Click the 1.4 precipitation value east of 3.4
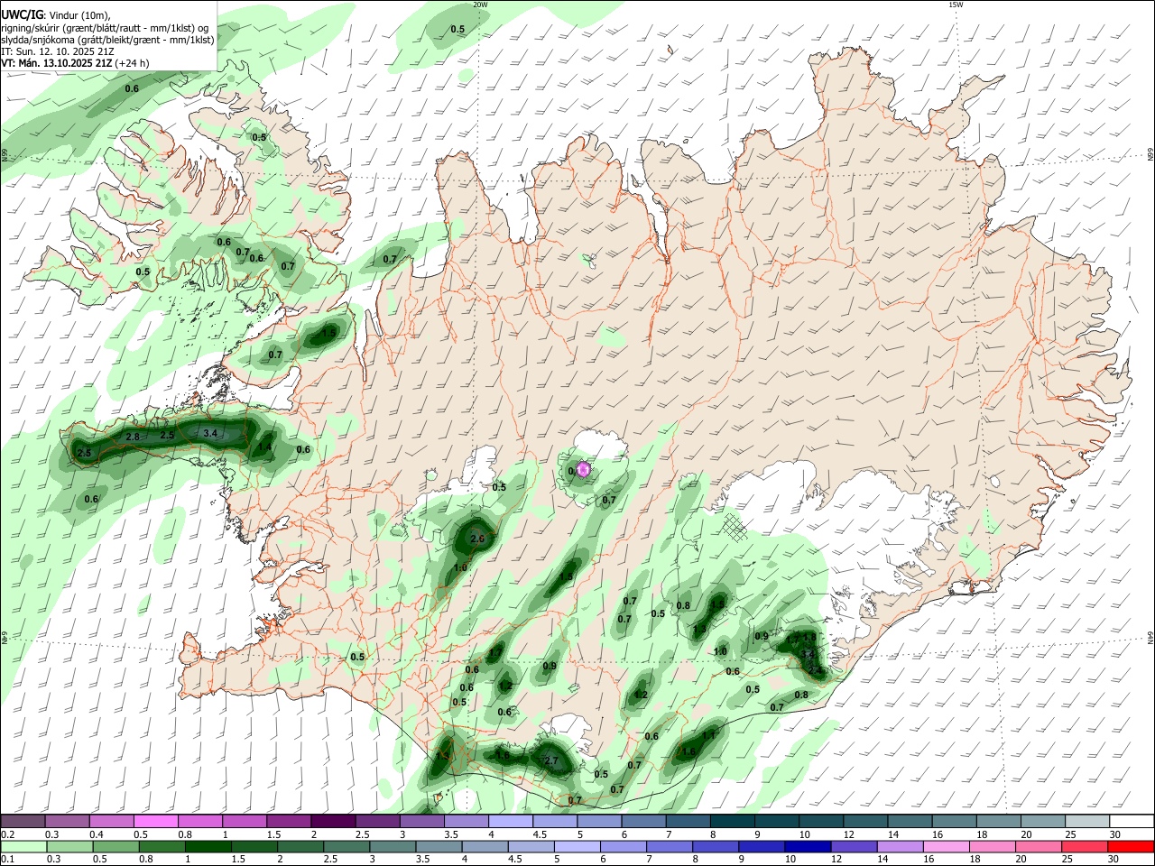The image size is (1155, 866). (265, 447)
